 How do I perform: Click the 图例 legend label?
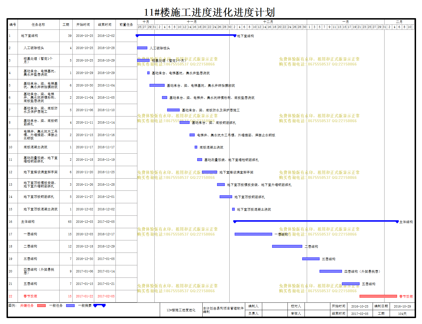[12, 306]
